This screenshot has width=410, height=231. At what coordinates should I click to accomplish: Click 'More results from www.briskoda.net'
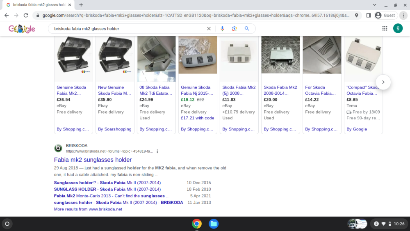88,209
